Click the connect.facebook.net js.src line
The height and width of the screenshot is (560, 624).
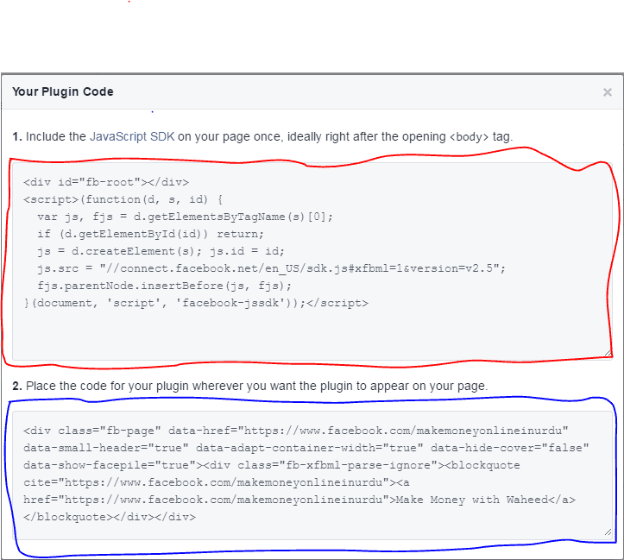tap(271, 268)
